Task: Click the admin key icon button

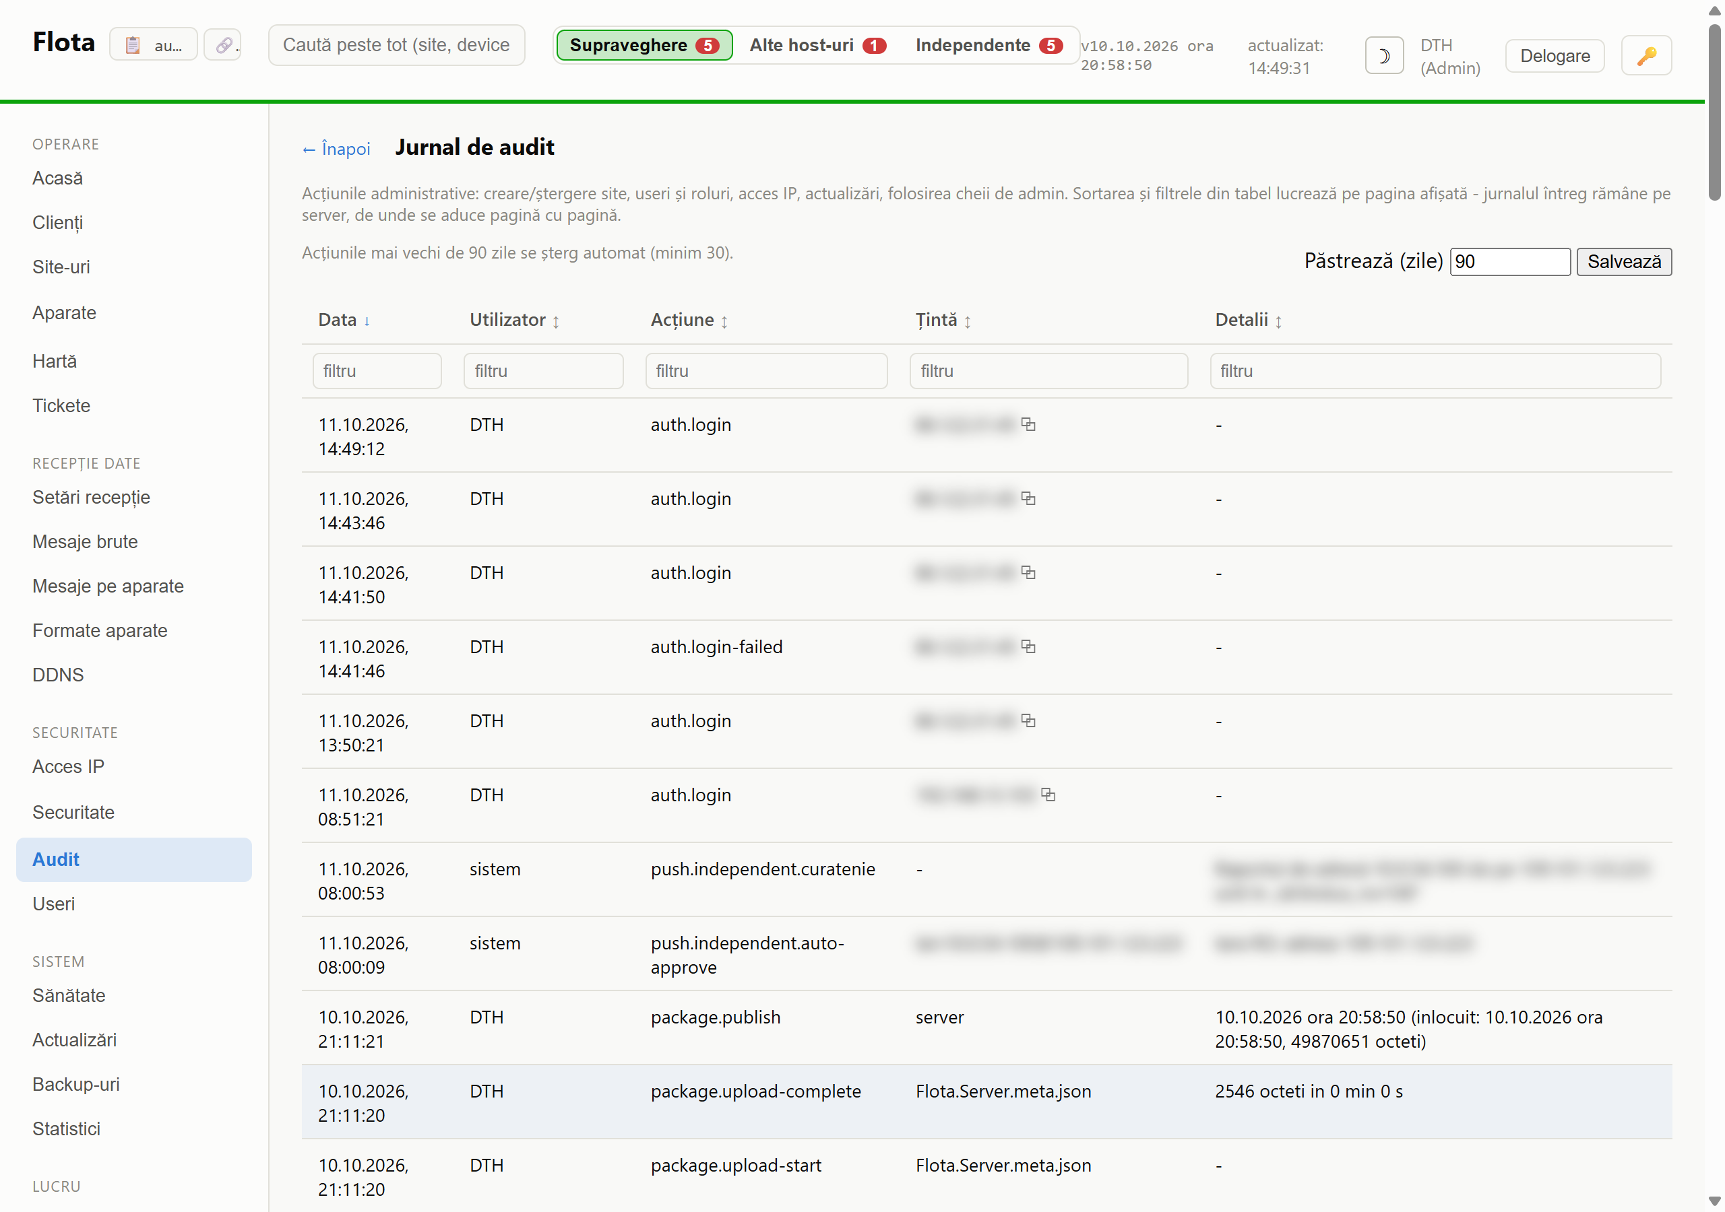Action: coord(1646,56)
